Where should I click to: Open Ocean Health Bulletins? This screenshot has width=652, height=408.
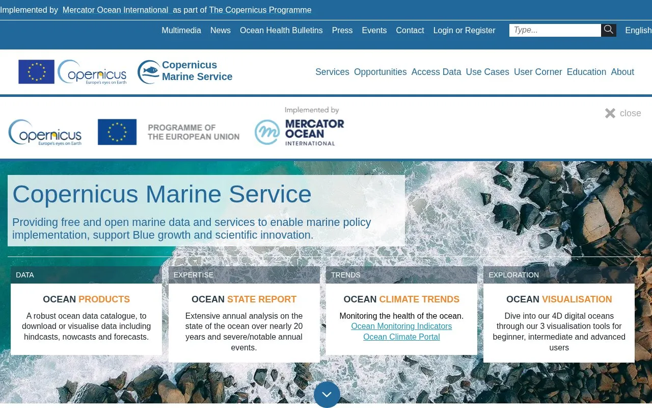click(281, 30)
